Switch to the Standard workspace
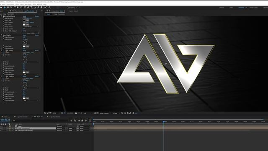Image resolution: width=268 pixels, height=151 pixels. coord(241,8)
